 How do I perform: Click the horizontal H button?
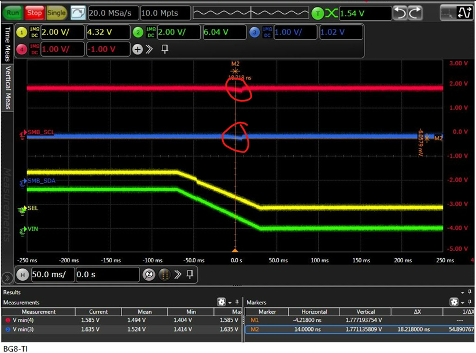[23, 275]
